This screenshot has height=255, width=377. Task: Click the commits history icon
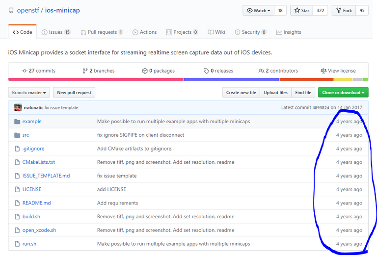click(x=24, y=71)
